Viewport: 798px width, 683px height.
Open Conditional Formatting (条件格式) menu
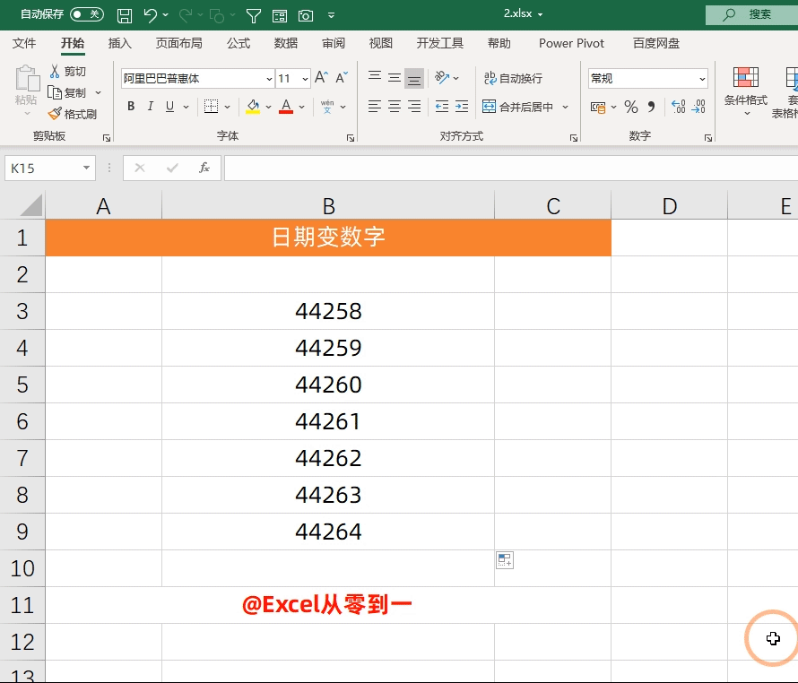click(x=746, y=91)
